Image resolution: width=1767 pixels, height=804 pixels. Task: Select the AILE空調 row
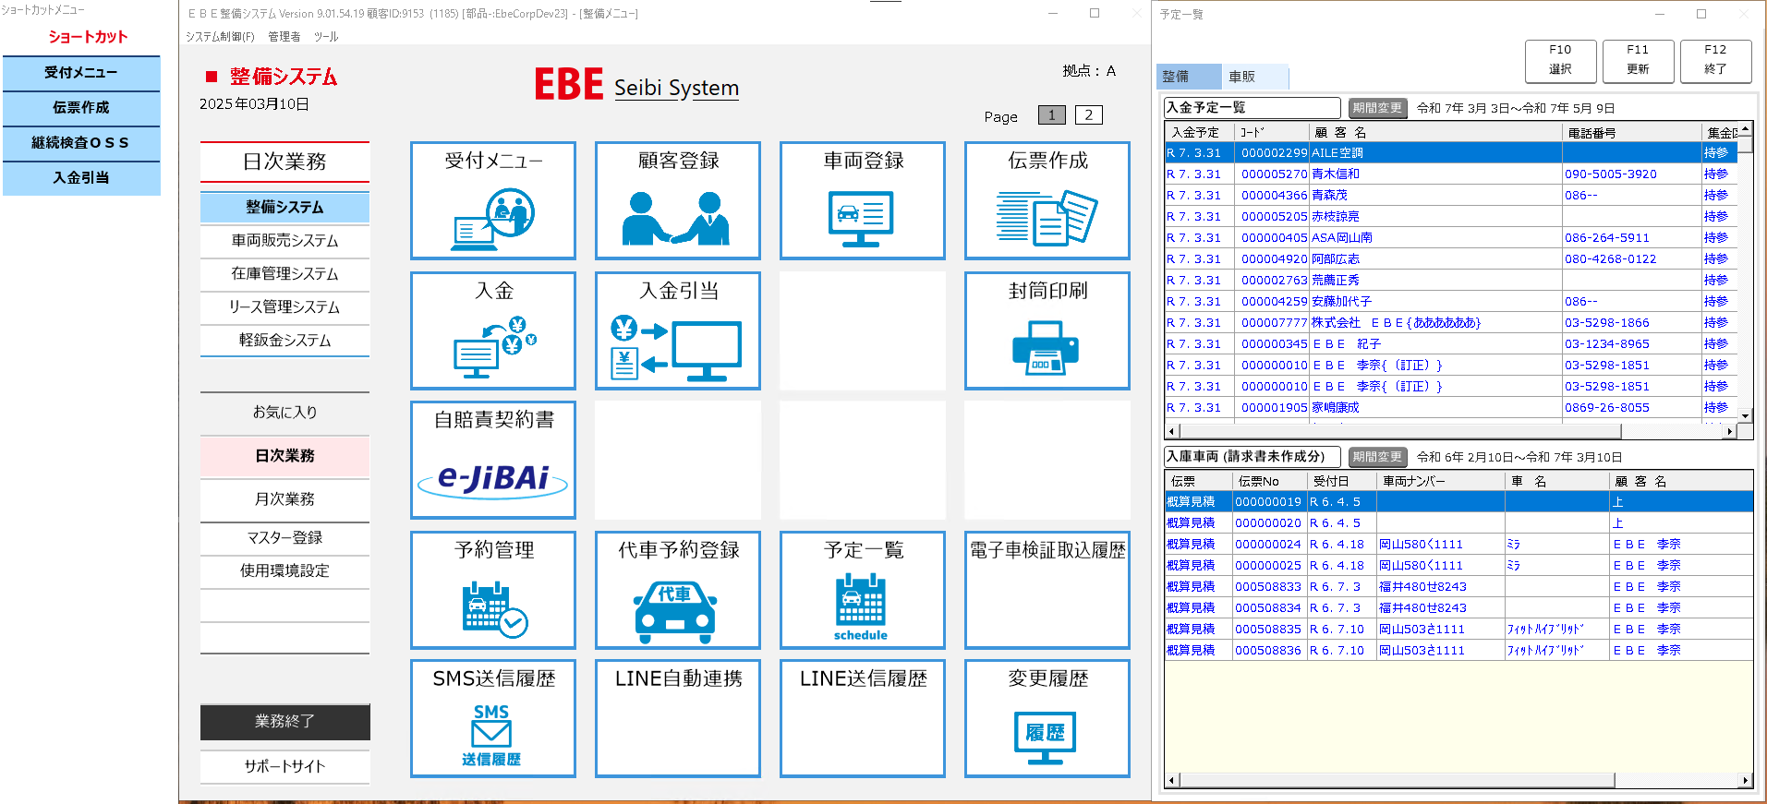(1451, 153)
